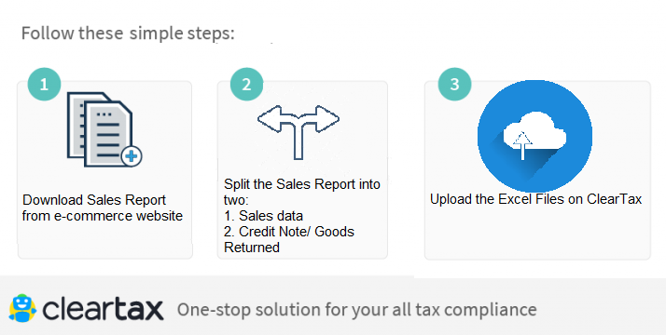
Task: Click 'Follow these simple steps' heading
Action: click(x=128, y=33)
